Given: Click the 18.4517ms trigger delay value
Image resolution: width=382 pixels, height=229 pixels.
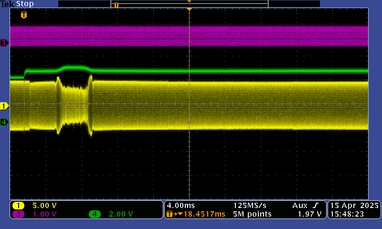Looking at the screenshot, I should click(204, 214).
